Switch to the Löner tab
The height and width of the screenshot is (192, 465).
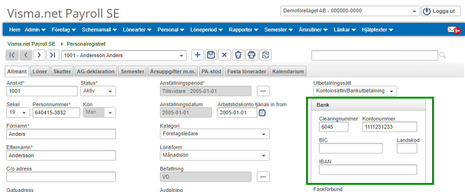40,71
